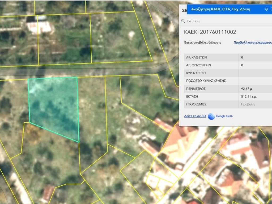Click the ΠΟΣΟΣΤΟ ΚΥΡΙΑΣ ΧΡΗΣΗΣ row label

[x=206, y=81]
